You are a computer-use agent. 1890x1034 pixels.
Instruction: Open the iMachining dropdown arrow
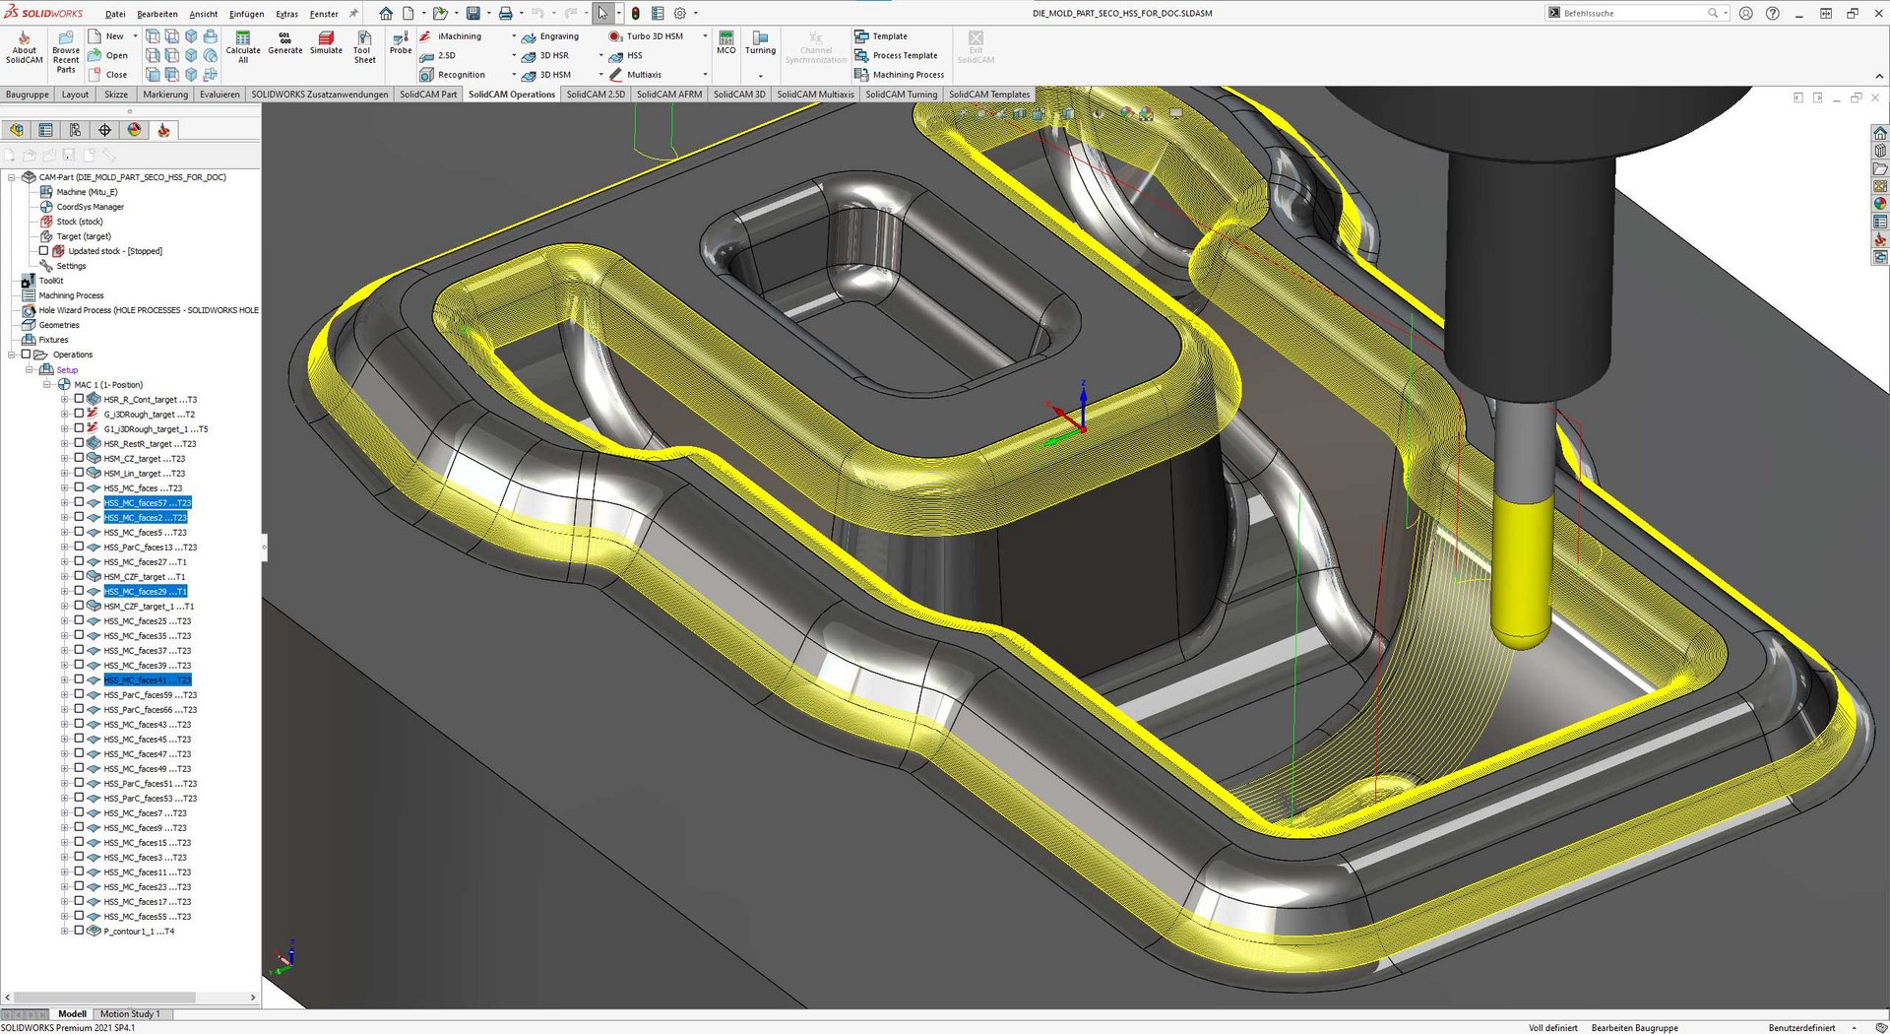tap(514, 36)
